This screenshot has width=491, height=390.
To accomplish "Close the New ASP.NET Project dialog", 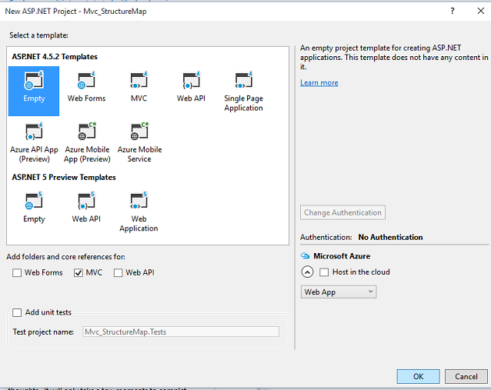I will (481, 11).
